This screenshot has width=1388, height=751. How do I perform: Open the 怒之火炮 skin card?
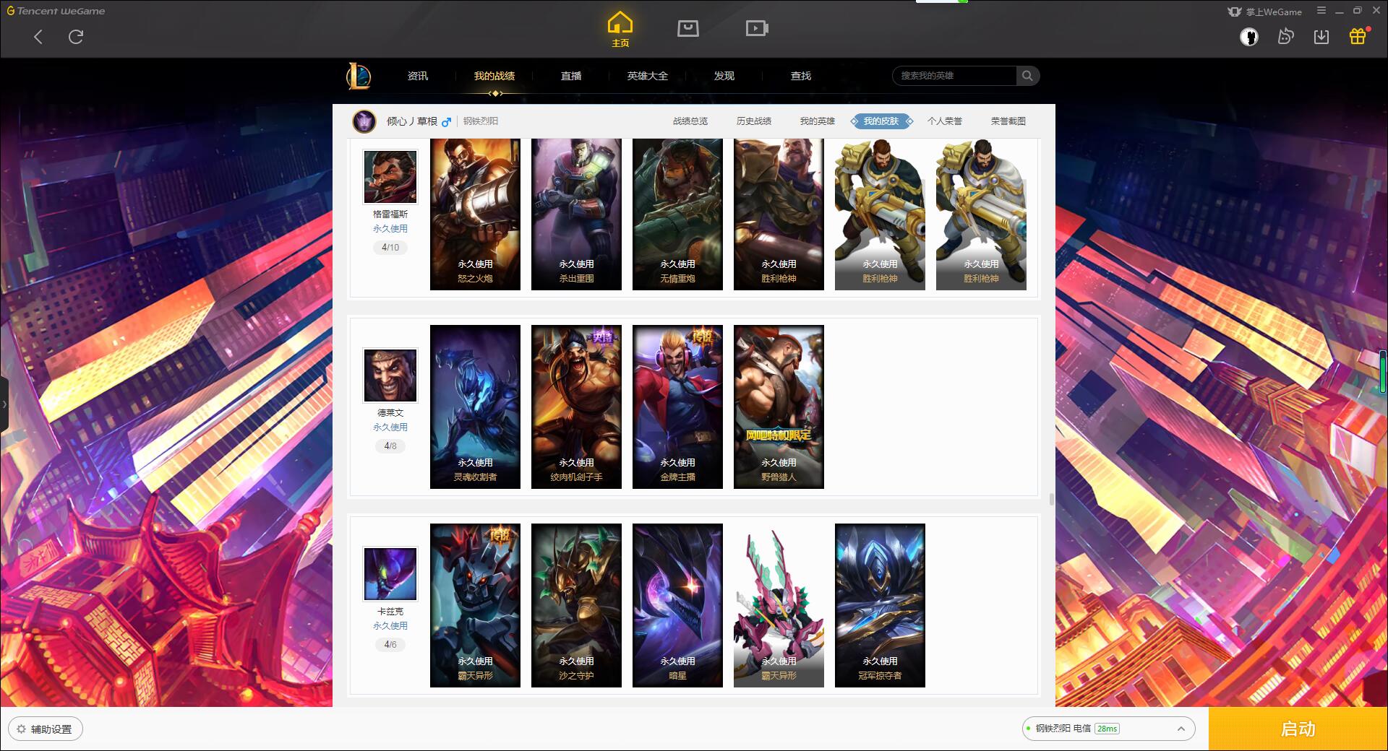coord(475,214)
